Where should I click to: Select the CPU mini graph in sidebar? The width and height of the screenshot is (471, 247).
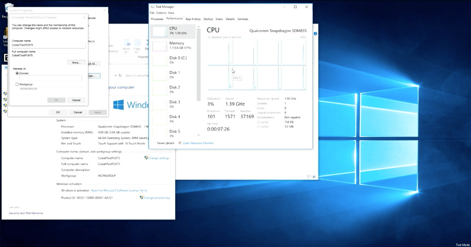point(159,31)
